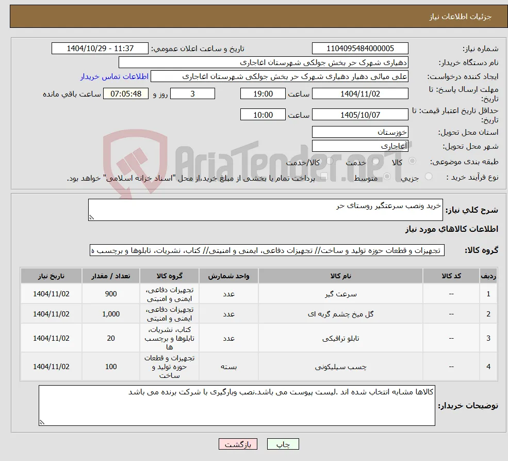
Task: Click the تعداد / مقدار column header
Action: pos(111,276)
